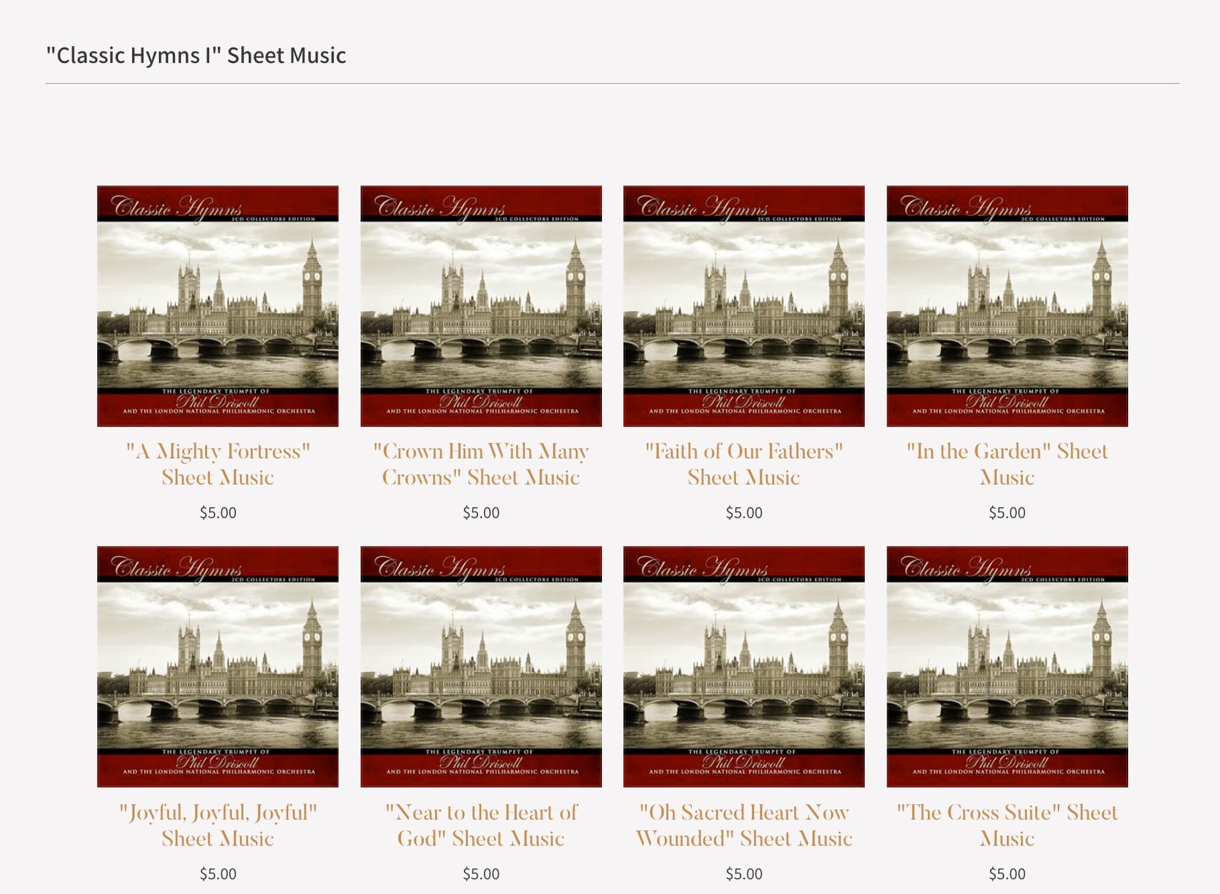
Task: Go to "Faith of Our Fathers" Sheet Music title
Action: pos(744,464)
